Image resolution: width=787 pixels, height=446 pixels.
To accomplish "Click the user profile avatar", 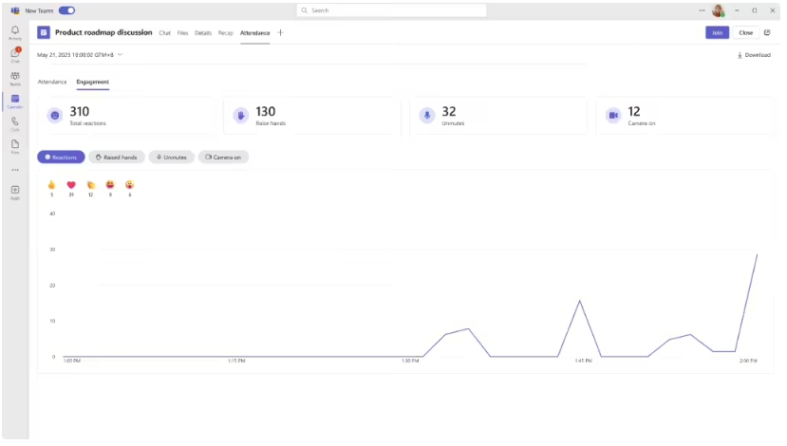I will click(x=719, y=10).
